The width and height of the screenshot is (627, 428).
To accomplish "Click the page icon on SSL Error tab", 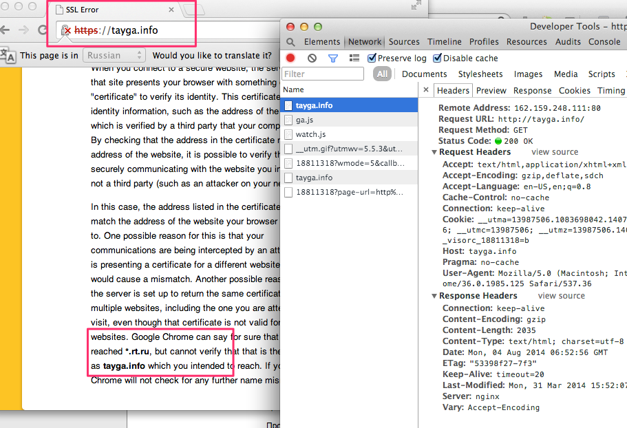I will 59,10.
